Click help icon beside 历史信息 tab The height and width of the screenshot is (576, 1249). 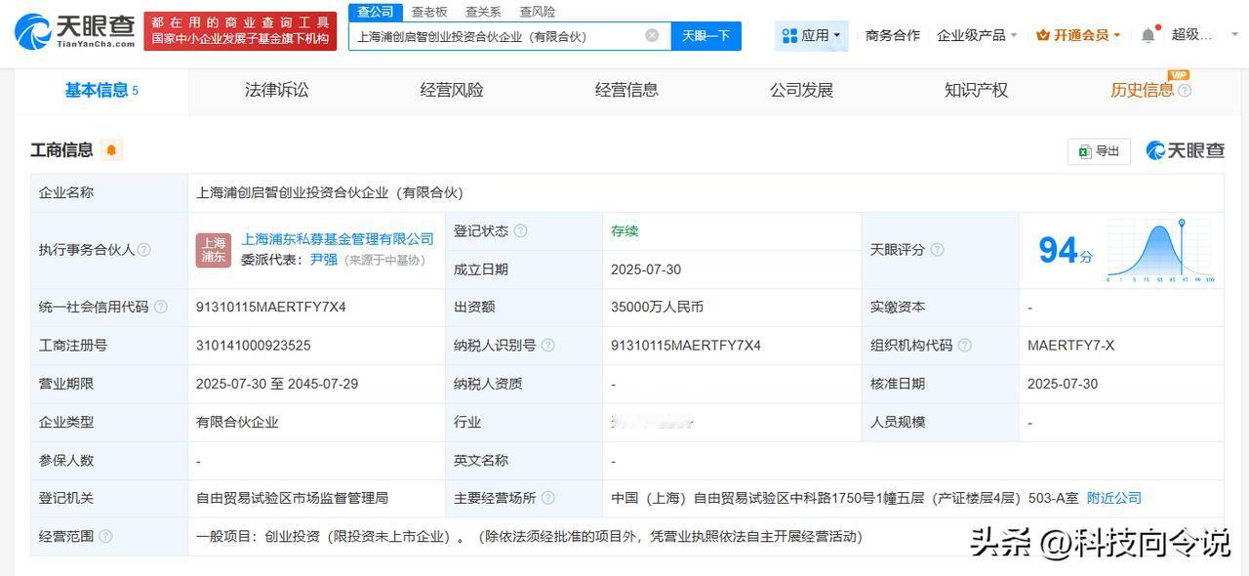pyautogui.click(x=1185, y=91)
